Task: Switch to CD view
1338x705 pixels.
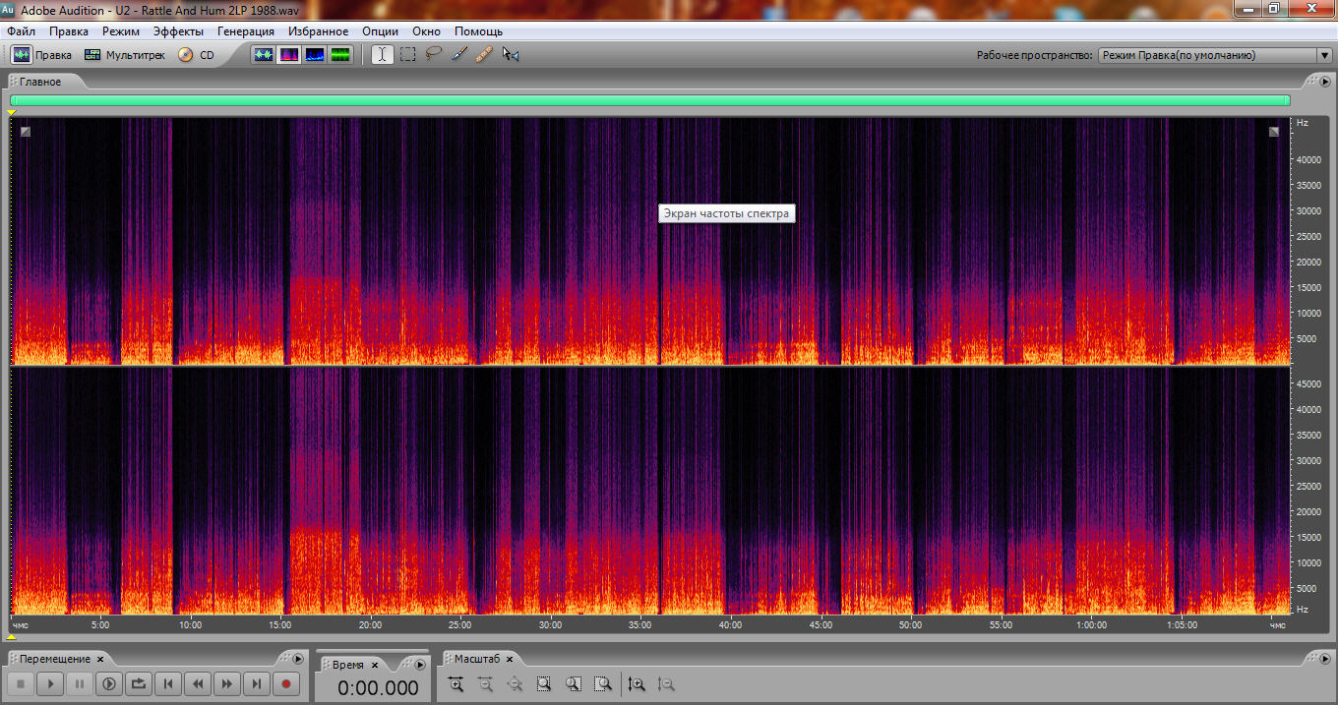Action: 196,55
